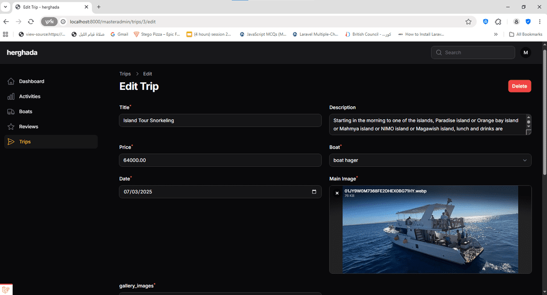Open the Chrome extensions puzzle icon

coord(498,22)
